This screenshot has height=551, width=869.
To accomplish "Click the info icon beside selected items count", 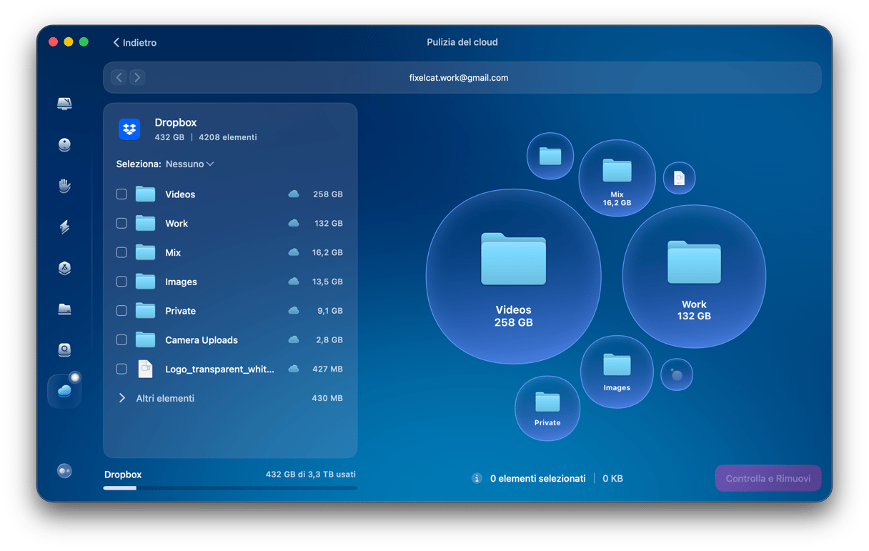I will (x=477, y=478).
